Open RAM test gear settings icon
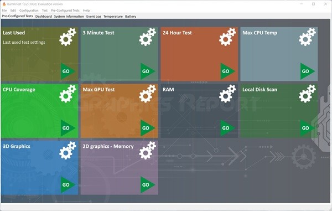The image size is (332, 211). (x=227, y=94)
